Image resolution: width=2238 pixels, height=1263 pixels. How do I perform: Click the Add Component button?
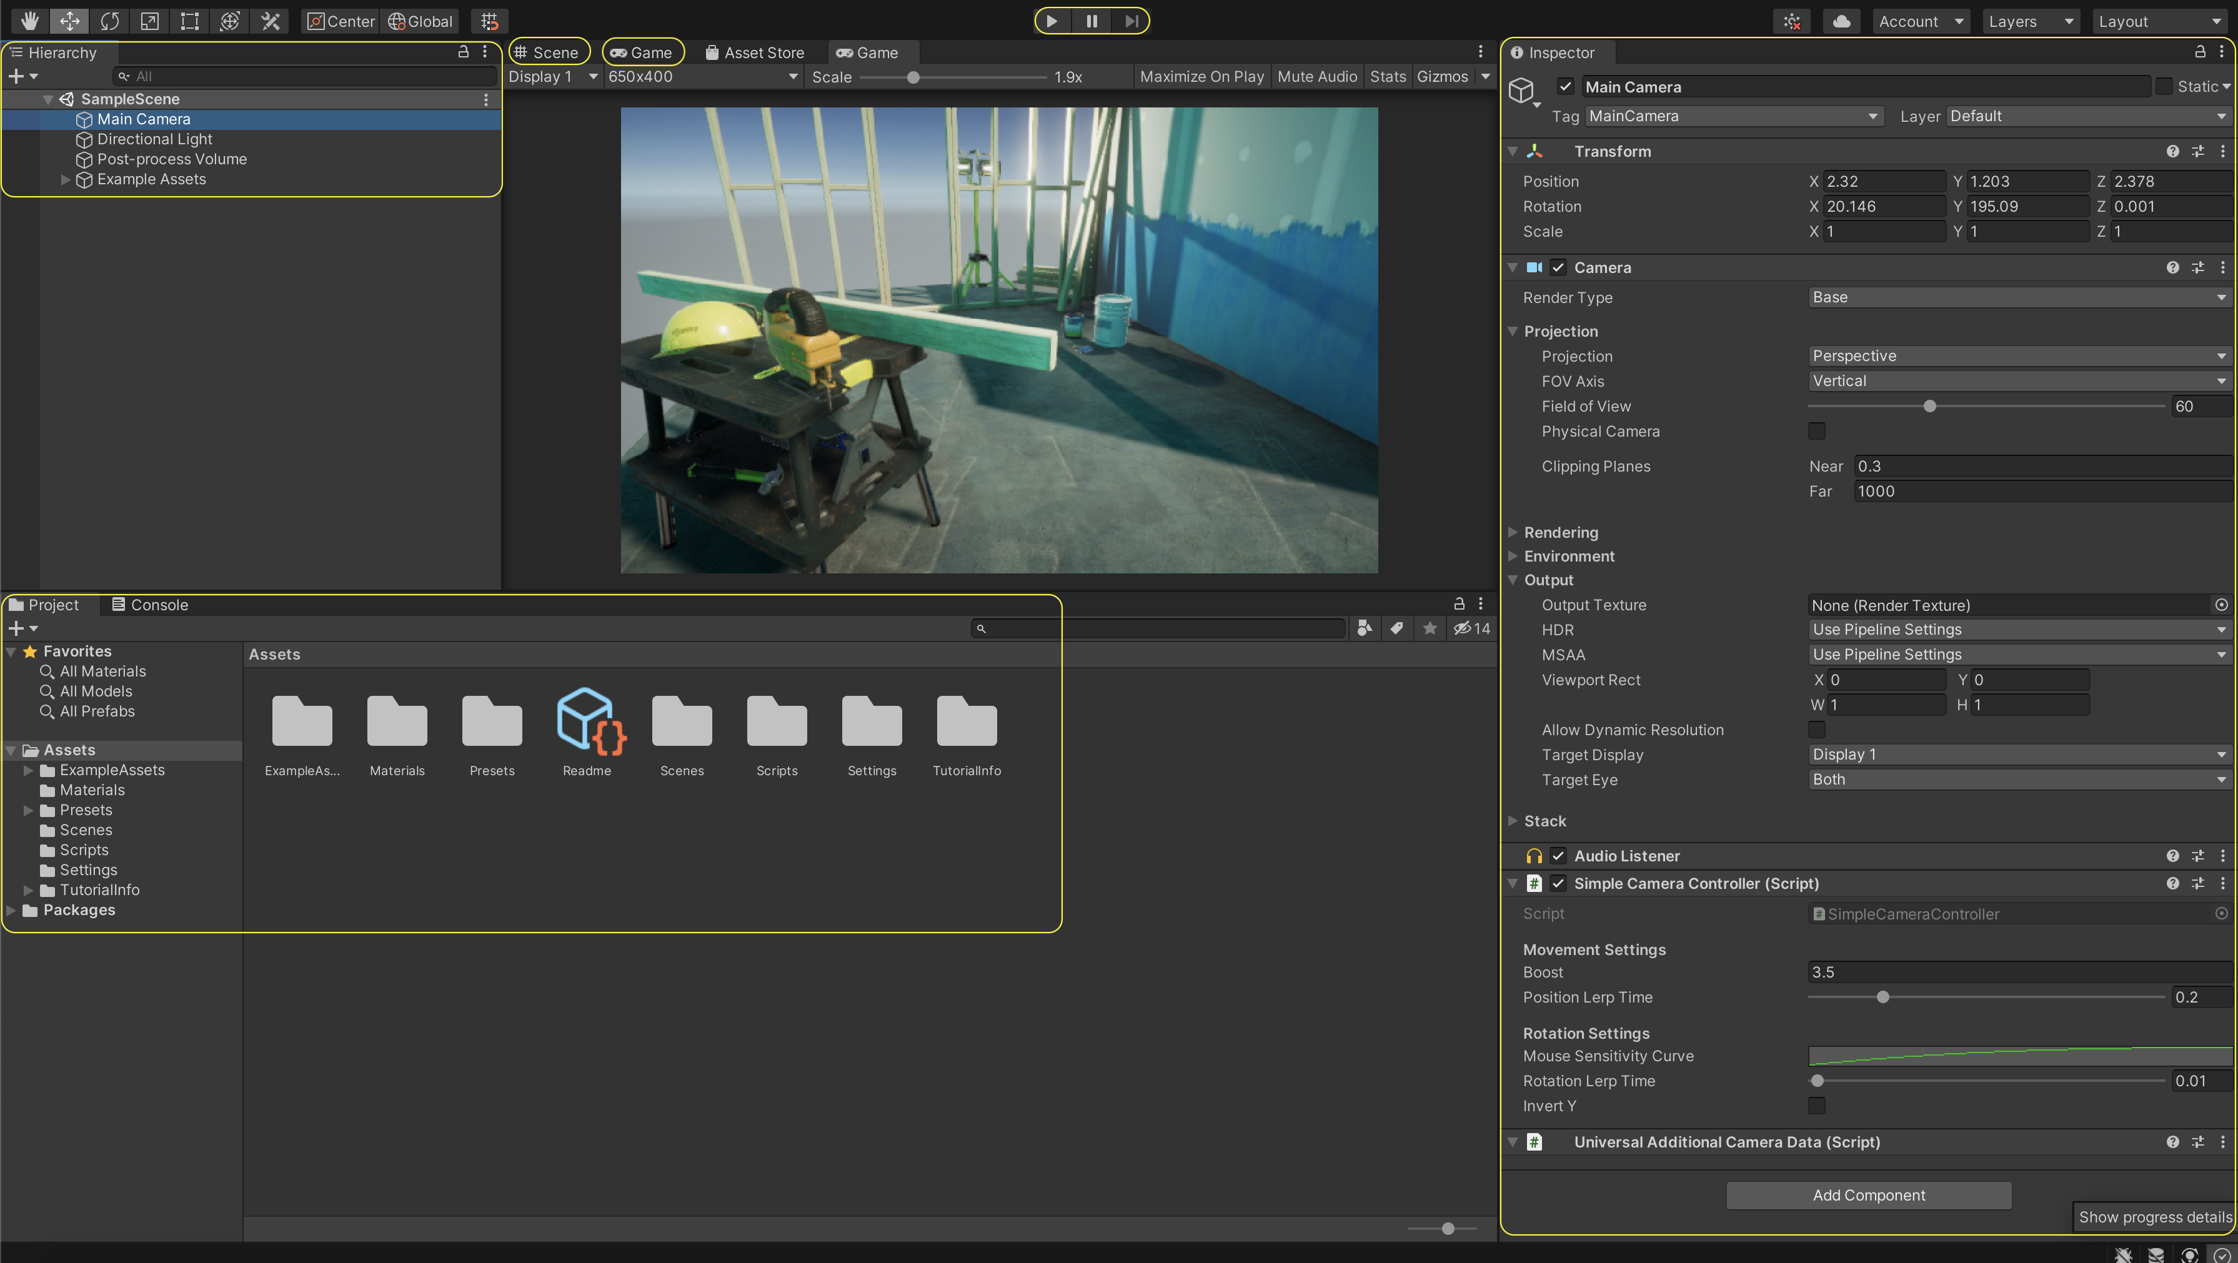pos(1868,1196)
